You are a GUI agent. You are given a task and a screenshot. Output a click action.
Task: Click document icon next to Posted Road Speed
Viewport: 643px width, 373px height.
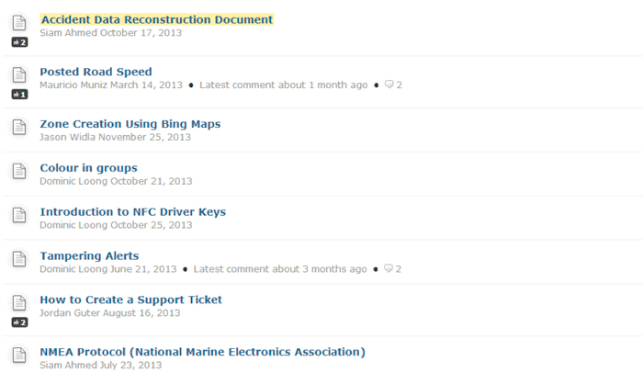coord(19,75)
